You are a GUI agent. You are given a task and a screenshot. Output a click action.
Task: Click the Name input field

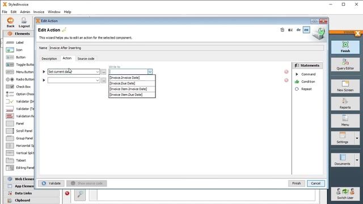(186, 48)
